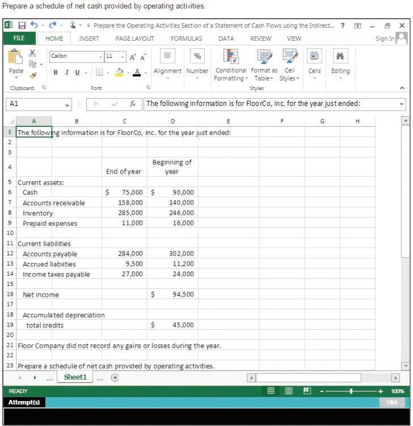Select the Format Painter brush icon

click(33, 75)
